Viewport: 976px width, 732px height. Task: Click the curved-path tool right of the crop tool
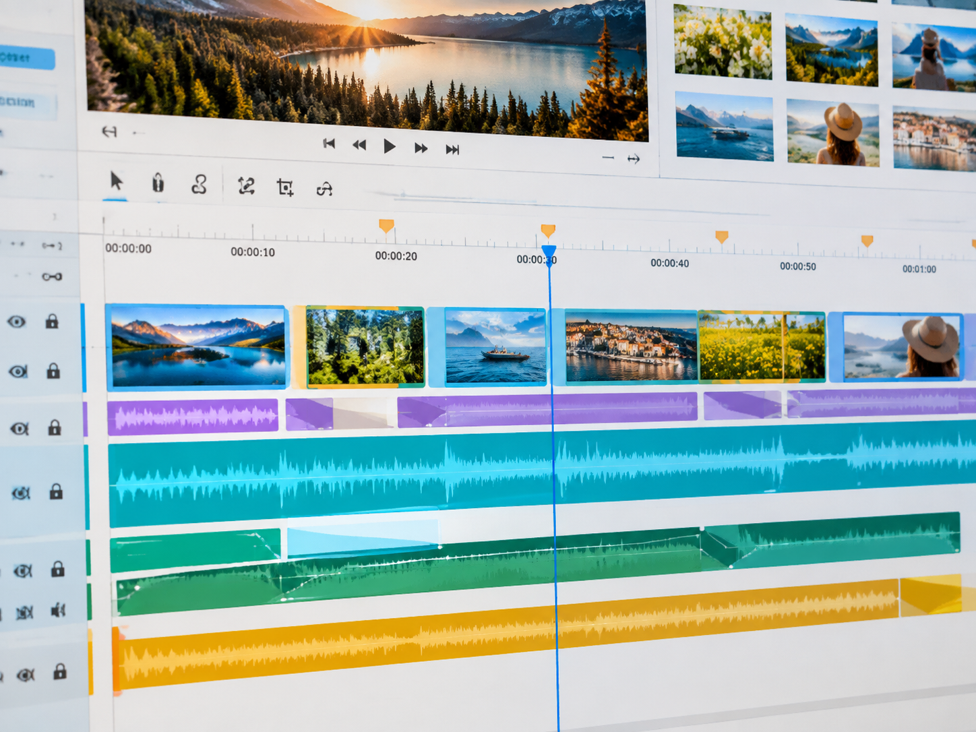click(x=324, y=189)
